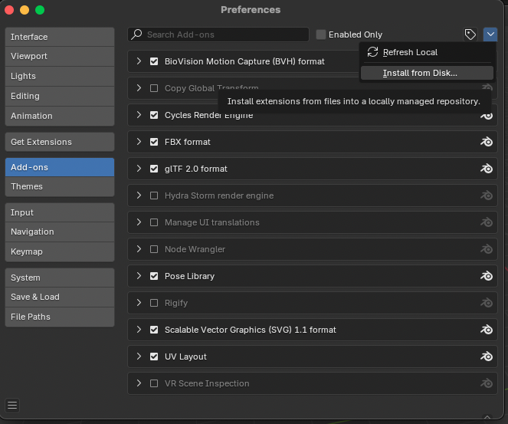The height and width of the screenshot is (424, 508).
Task: Click the Search Add-ons field
Action: pyautogui.click(x=222, y=35)
